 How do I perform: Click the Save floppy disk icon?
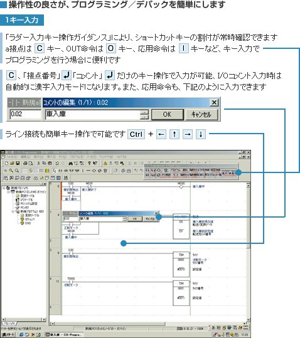[x=18, y=164]
